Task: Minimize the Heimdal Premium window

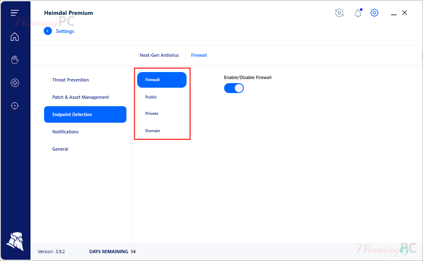Action: pos(394,14)
